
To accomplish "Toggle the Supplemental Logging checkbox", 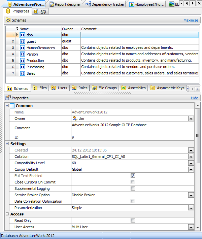I will 133,189.
